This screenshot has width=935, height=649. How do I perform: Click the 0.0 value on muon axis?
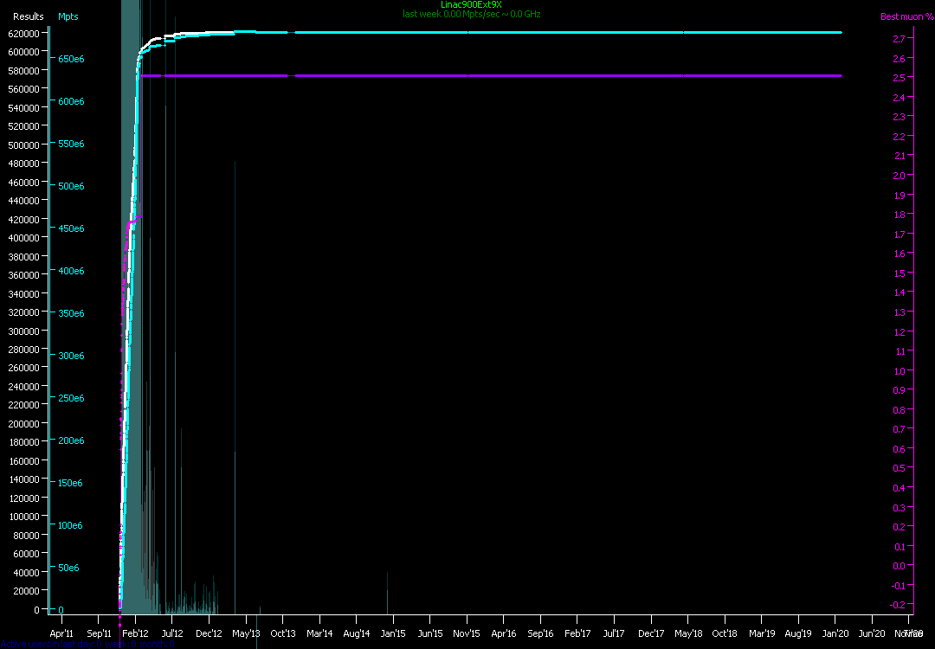point(898,566)
